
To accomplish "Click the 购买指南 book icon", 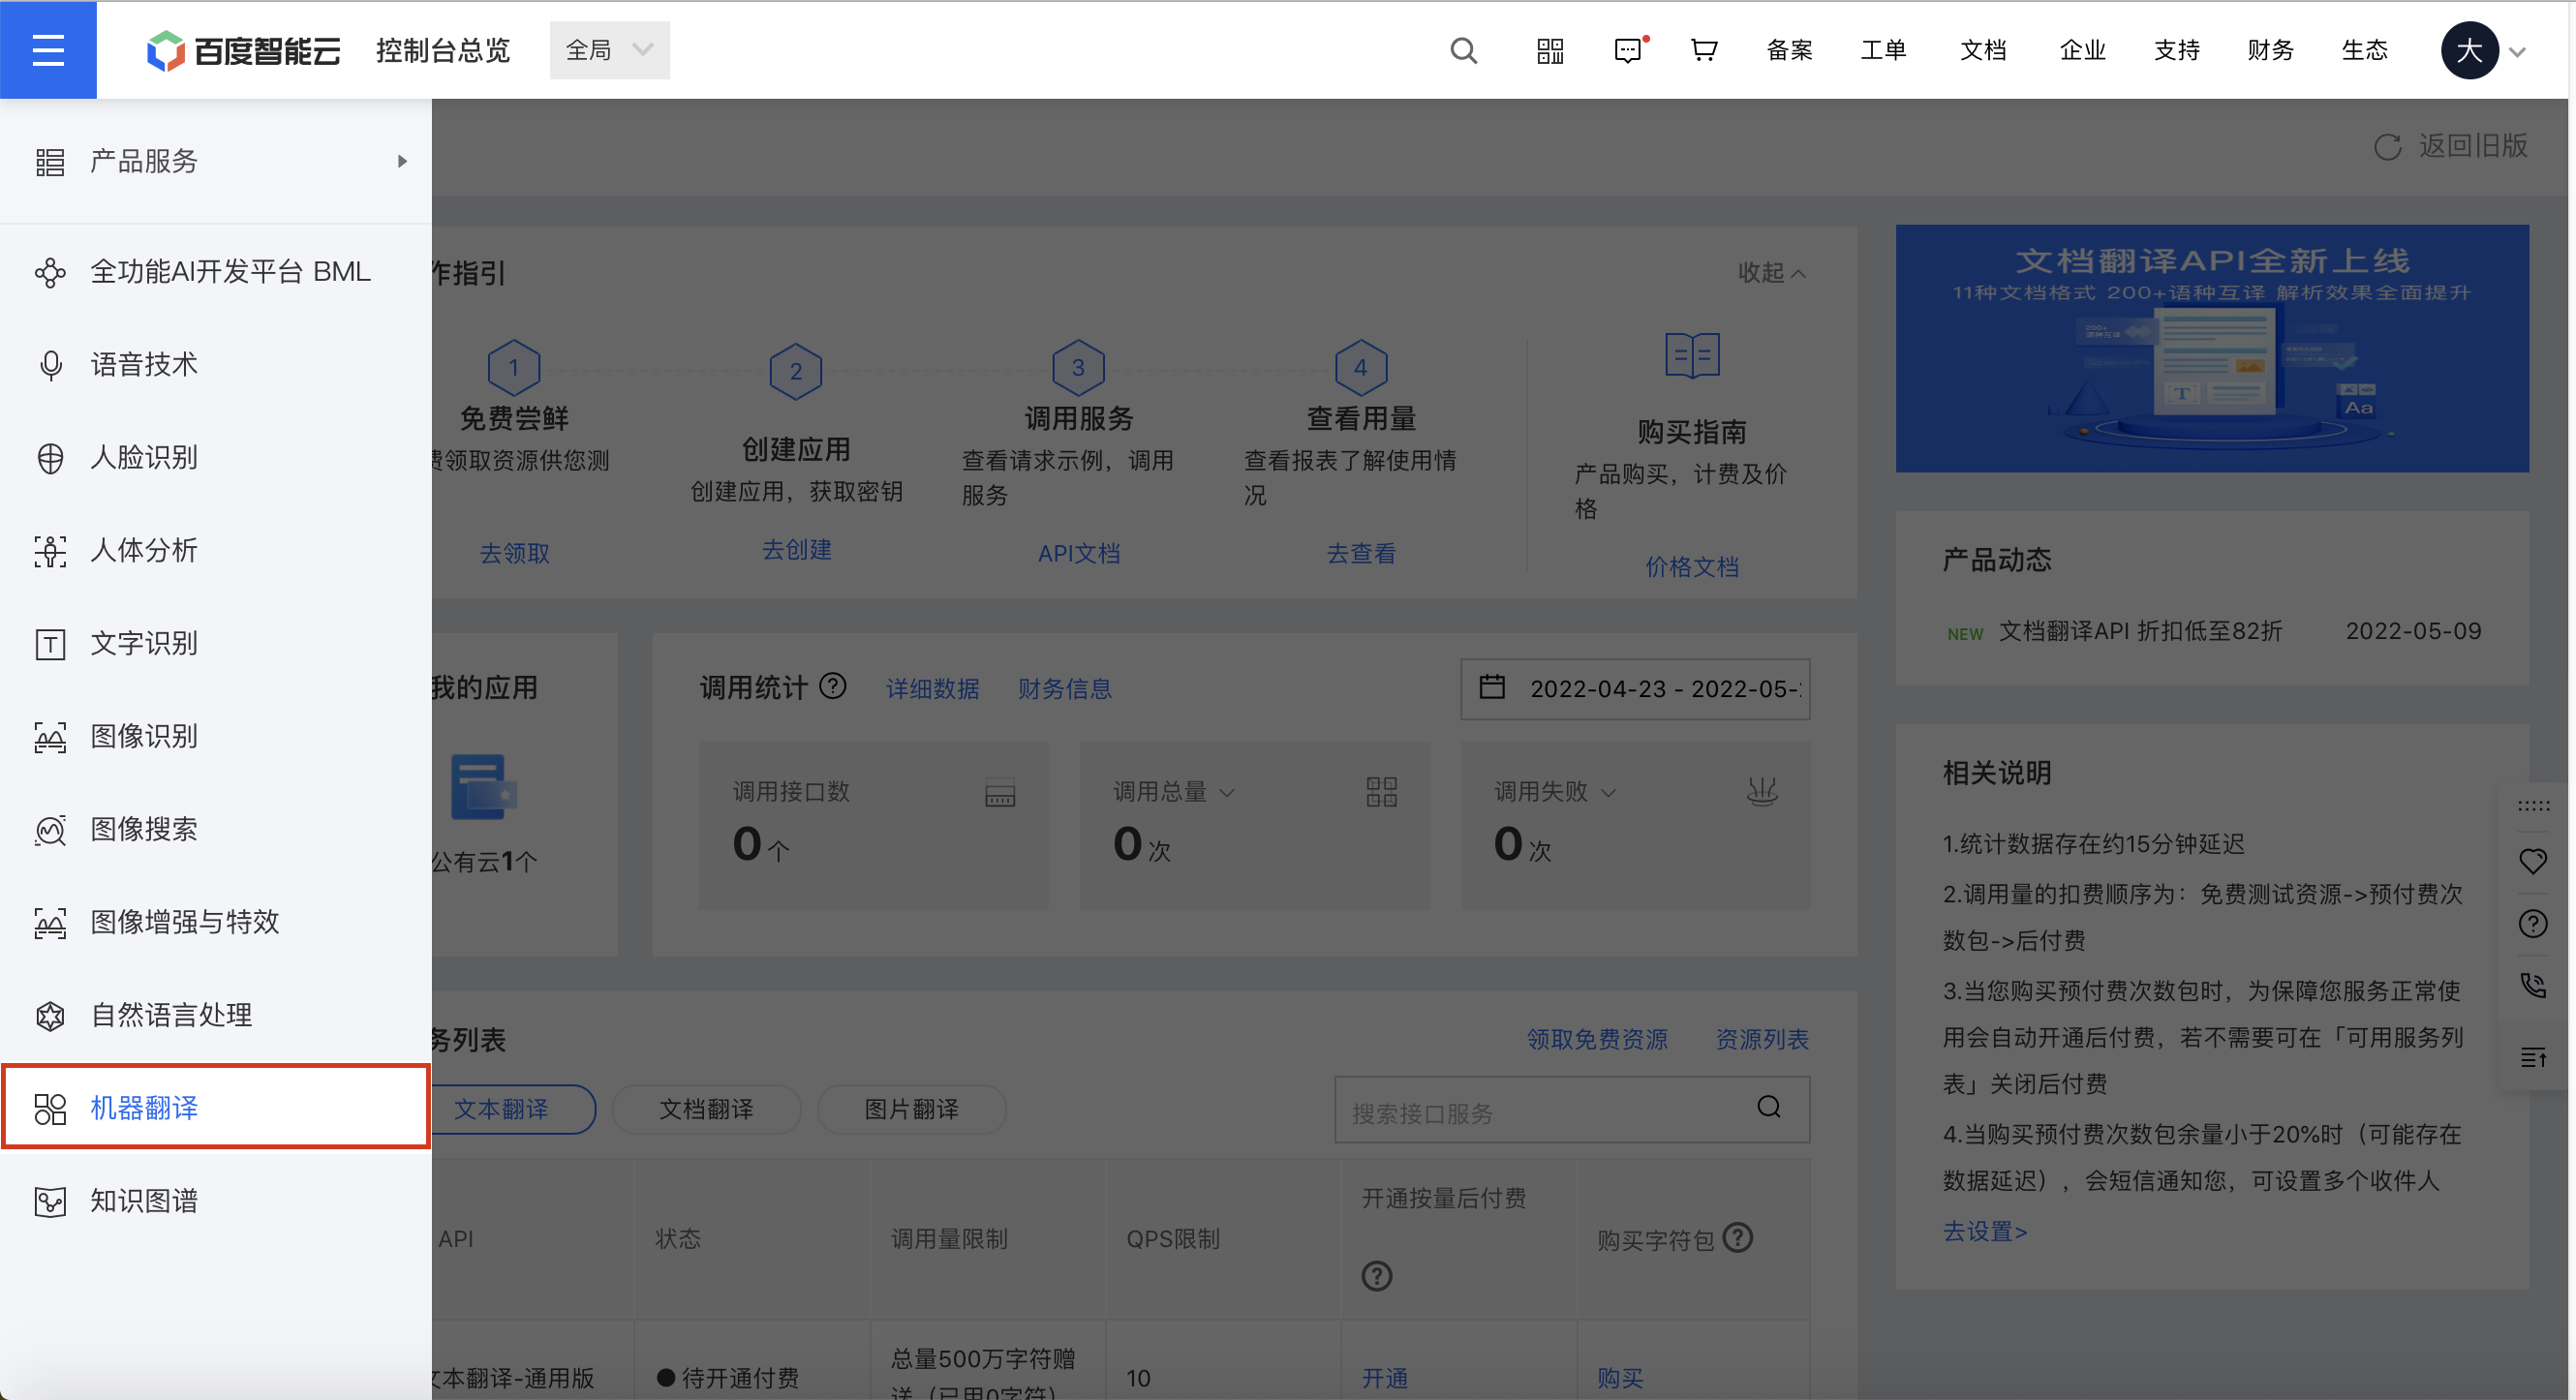I will point(1692,355).
